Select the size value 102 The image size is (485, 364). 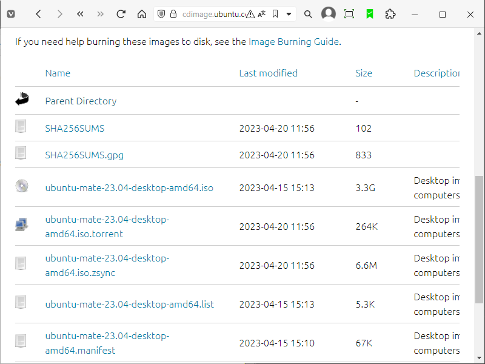pos(363,128)
